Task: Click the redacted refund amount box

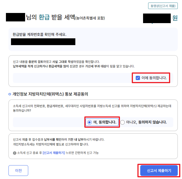Action: 157,18
